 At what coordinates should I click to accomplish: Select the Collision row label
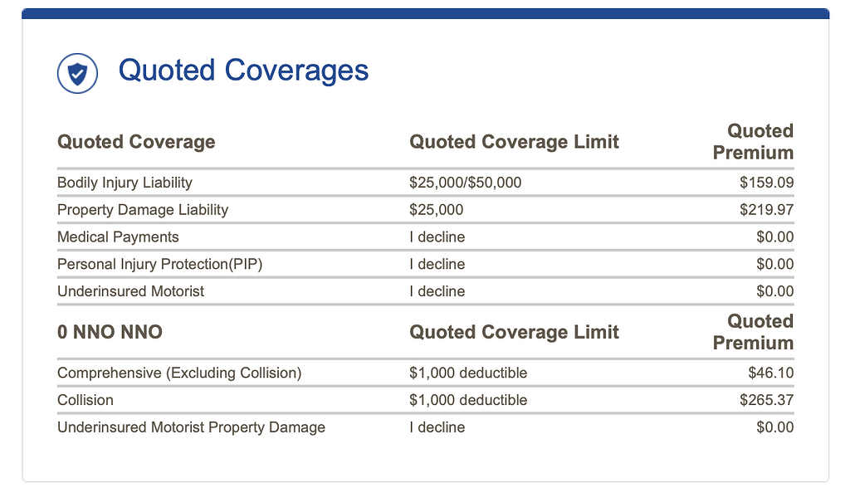[x=85, y=400]
